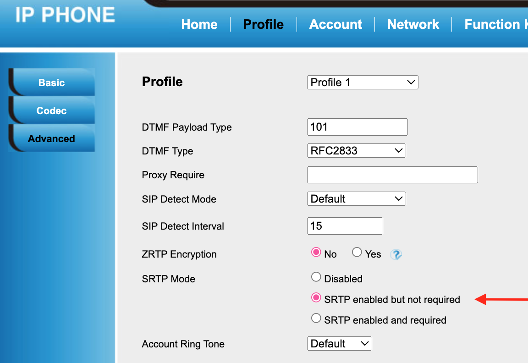Select SRTP enabled but not required
Screen dimensions: 528x363
pyautogui.click(x=316, y=297)
